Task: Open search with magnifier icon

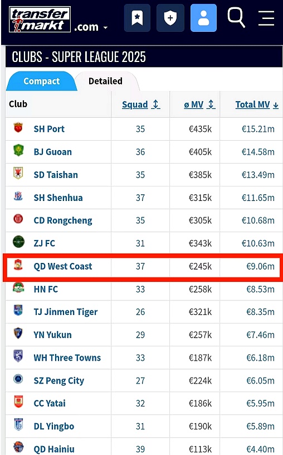Action: 236,18
